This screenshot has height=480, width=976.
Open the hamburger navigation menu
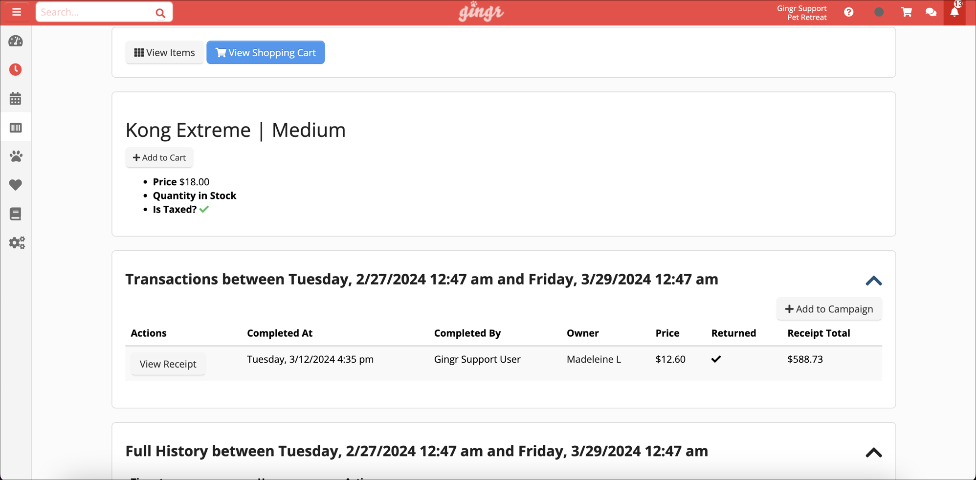click(16, 12)
